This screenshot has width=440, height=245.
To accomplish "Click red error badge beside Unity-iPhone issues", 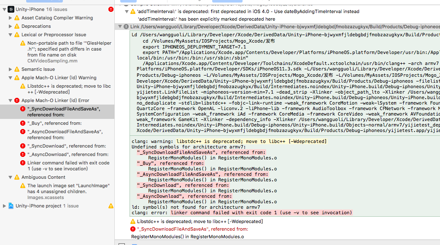I will pyautogui.click(x=111, y=9).
